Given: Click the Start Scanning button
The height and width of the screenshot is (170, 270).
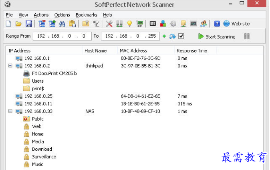Looking at the screenshot, I should (217, 36).
